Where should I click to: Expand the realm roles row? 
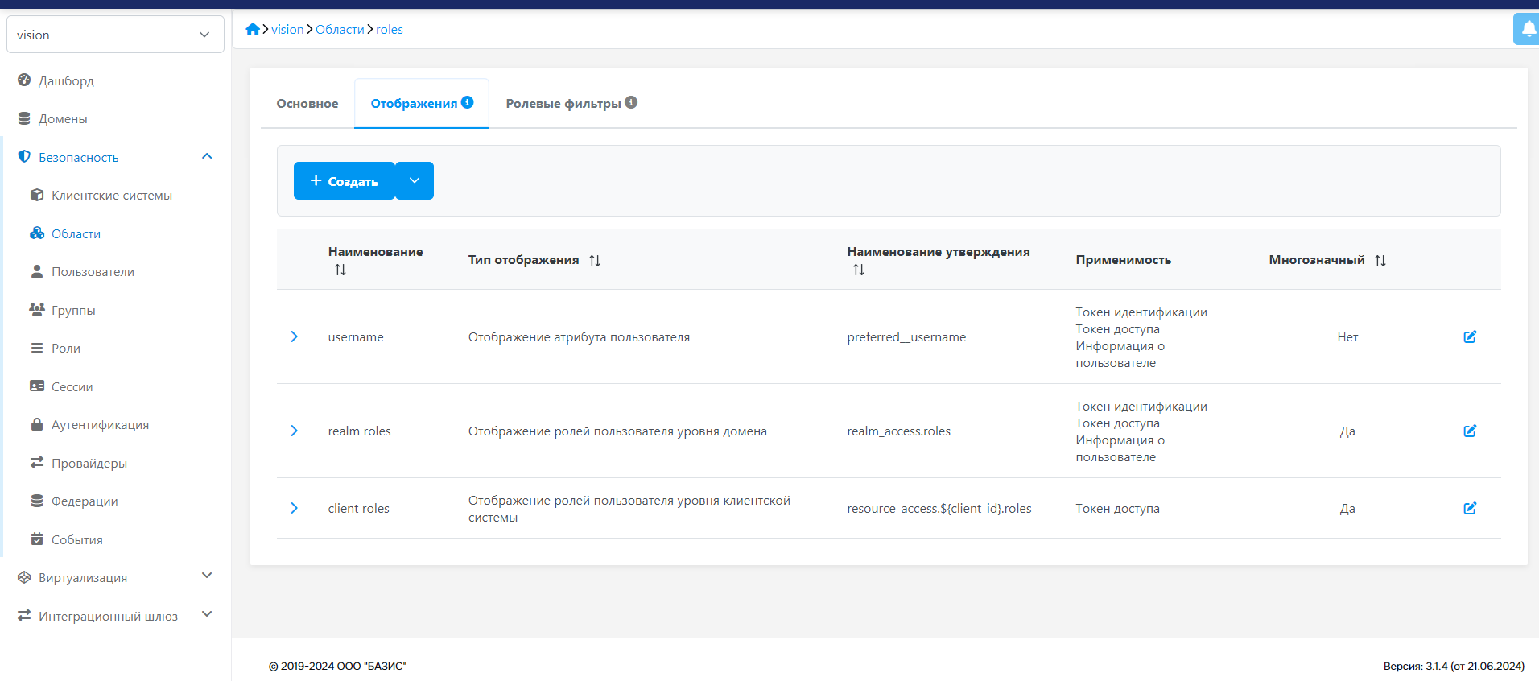(x=294, y=431)
